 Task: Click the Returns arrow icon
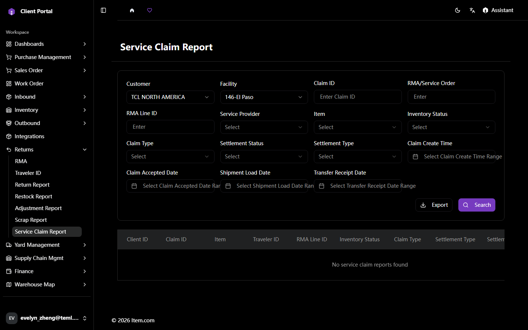(x=9, y=150)
